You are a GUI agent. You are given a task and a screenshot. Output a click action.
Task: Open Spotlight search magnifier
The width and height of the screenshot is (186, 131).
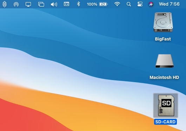pyautogui.click(x=129, y=4)
